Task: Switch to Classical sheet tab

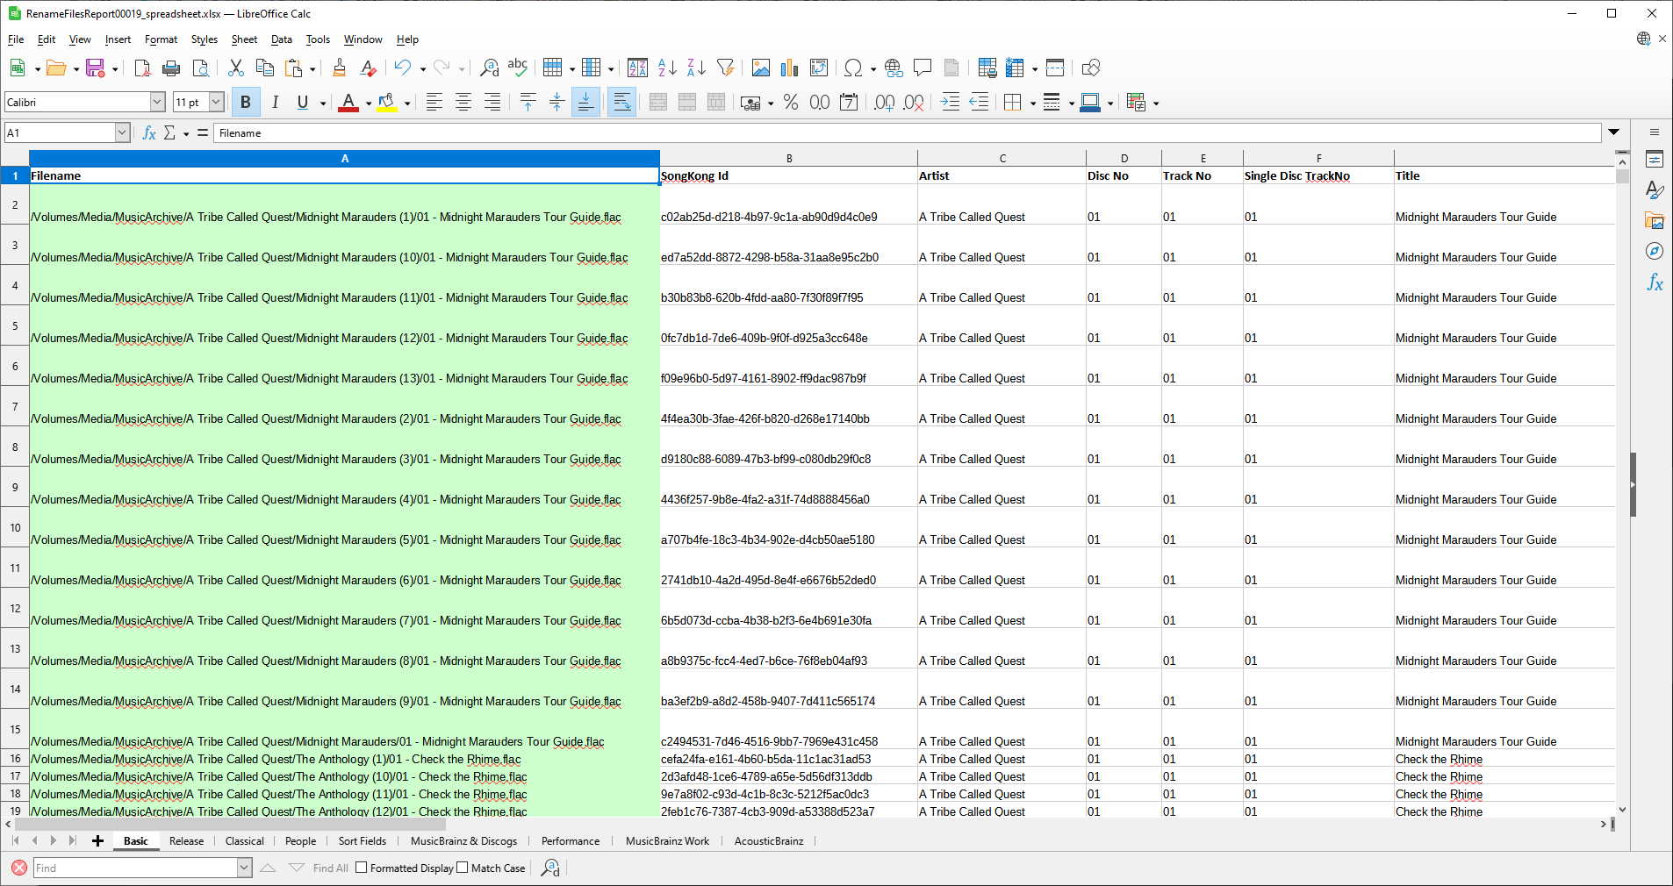Action: click(x=244, y=841)
